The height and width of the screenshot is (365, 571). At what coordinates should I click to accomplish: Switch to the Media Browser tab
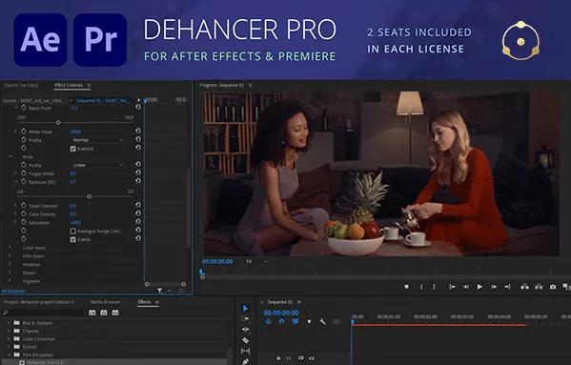105,302
